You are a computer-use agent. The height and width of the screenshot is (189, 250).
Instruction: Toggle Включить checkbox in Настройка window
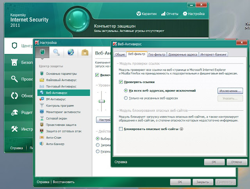[x=97, y=75]
